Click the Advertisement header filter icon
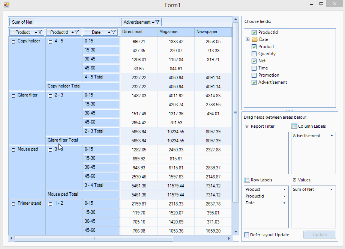This screenshot has width=345, height=249. click(157, 22)
